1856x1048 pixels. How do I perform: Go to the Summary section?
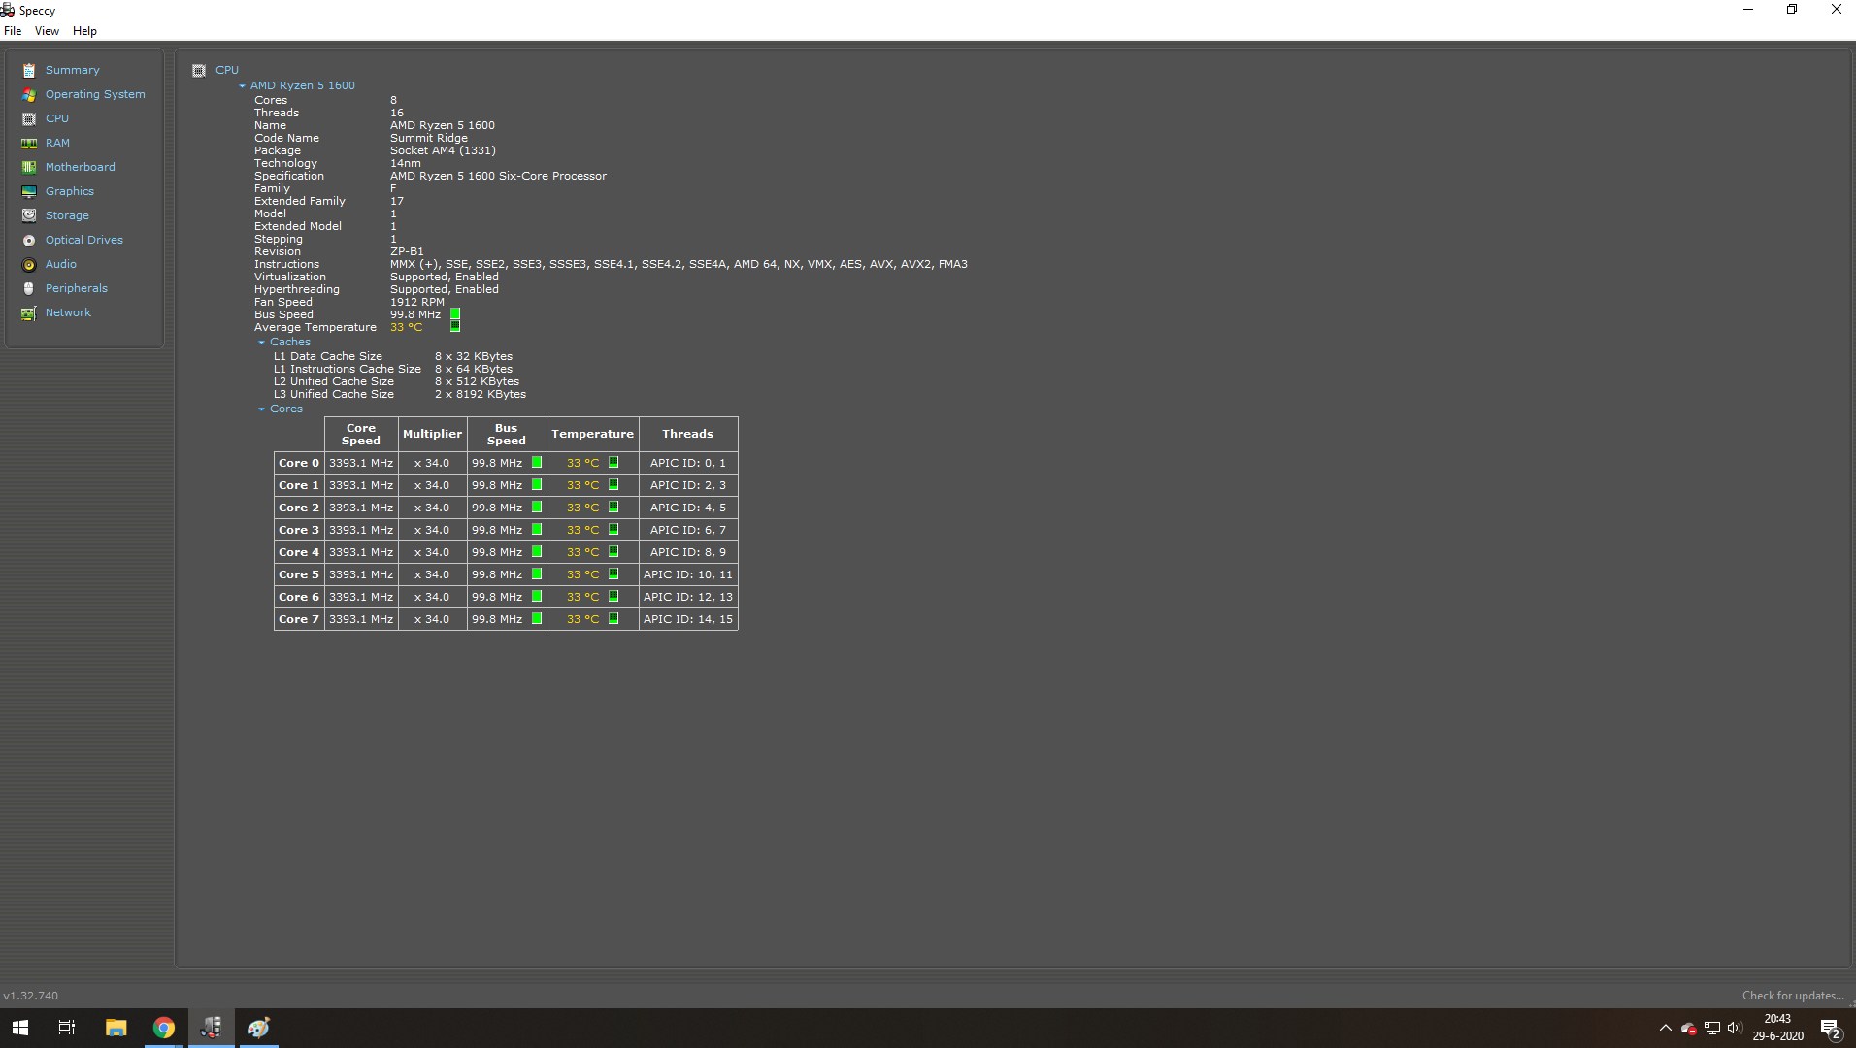[x=73, y=70]
